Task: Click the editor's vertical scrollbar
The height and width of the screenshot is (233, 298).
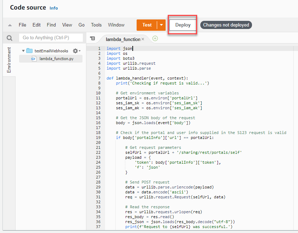Action: pos(296,106)
